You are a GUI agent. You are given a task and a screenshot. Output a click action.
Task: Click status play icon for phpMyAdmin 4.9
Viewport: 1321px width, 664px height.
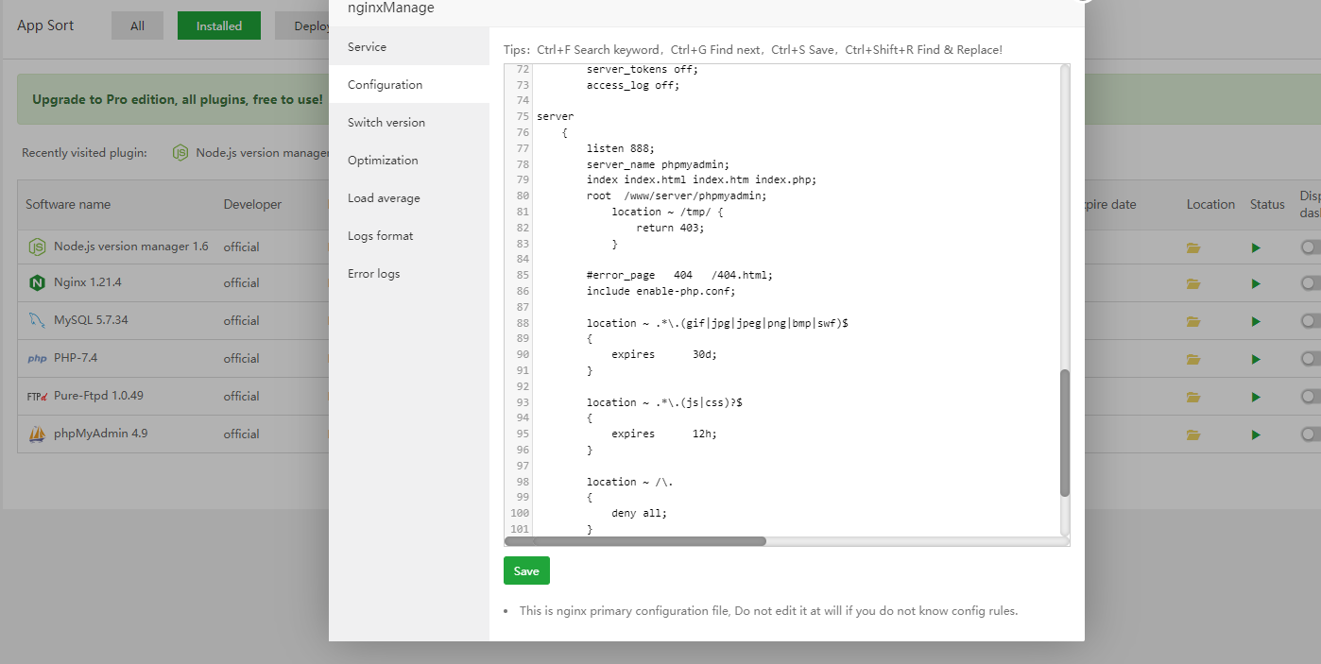pos(1256,434)
